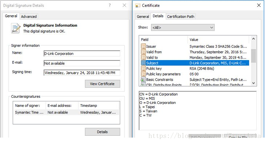The image size is (265, 143).
Task: Open the Show filter dropdown
Action: click(x=183, y=28)
